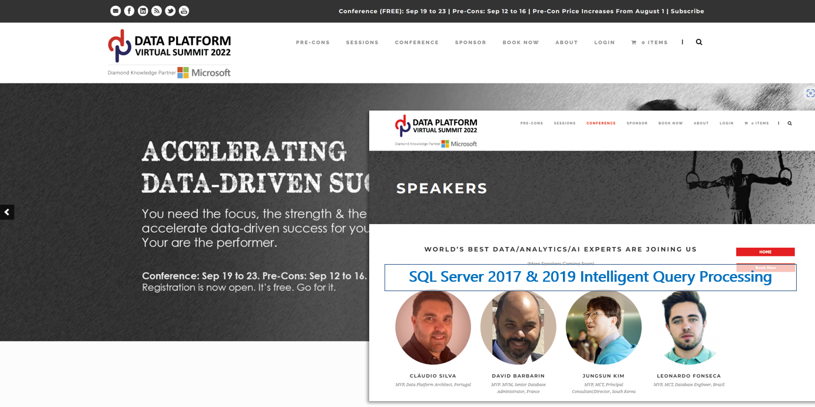Click LOGIN on main page navigation
This screenshot has height=407, width=815.
[604, 42]
